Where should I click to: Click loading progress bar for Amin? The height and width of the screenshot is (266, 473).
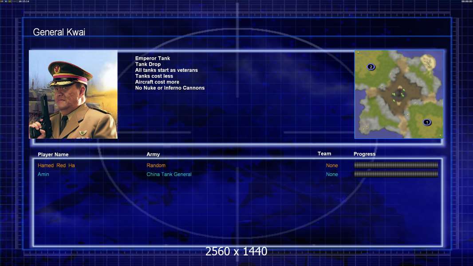pyautogui.click(x=396, y=174)
